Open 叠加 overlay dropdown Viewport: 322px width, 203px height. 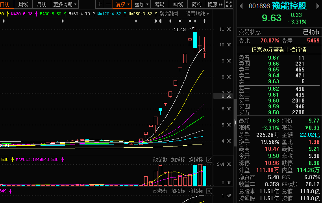[141, 4]
